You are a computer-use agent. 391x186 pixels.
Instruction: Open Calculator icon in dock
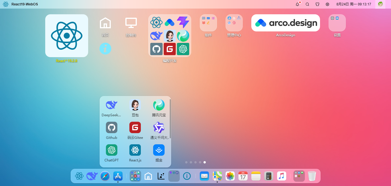[x=269, y=176]
